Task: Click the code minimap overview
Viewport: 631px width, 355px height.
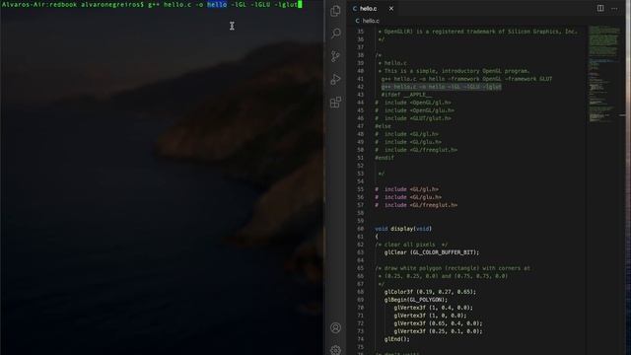Action: coord(604,75)
